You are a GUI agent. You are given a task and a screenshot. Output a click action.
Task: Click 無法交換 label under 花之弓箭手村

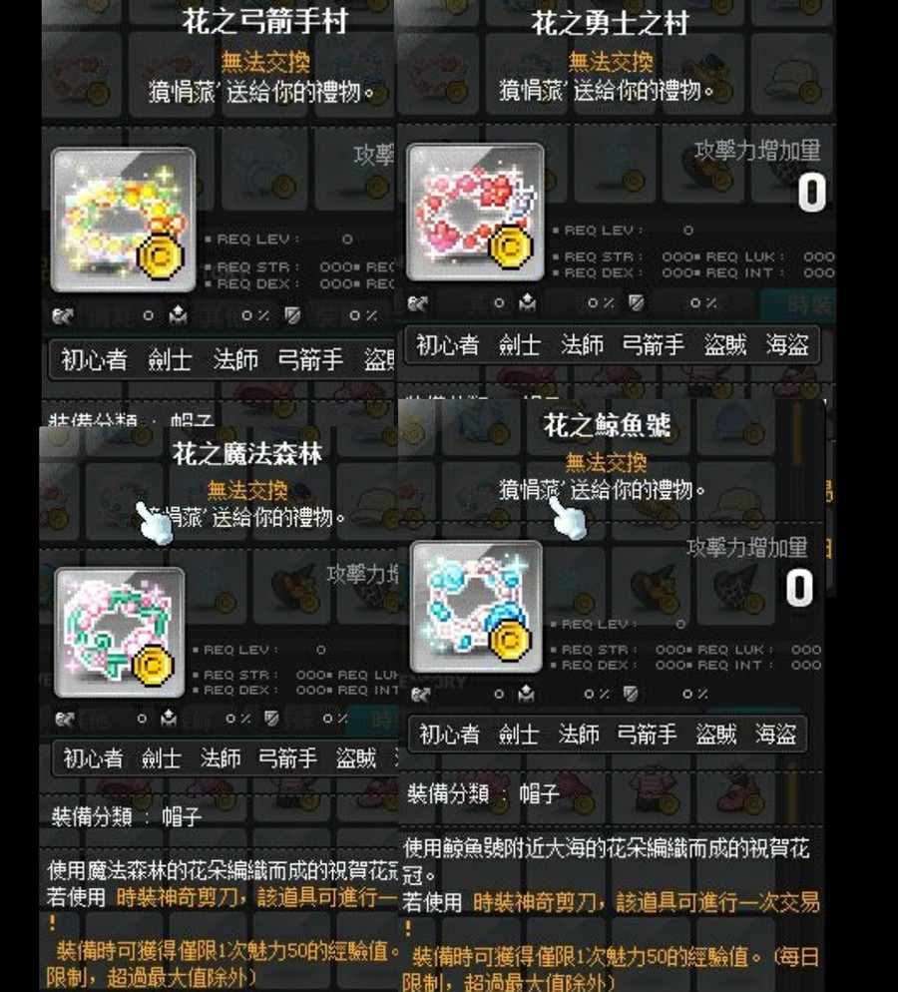265,62
